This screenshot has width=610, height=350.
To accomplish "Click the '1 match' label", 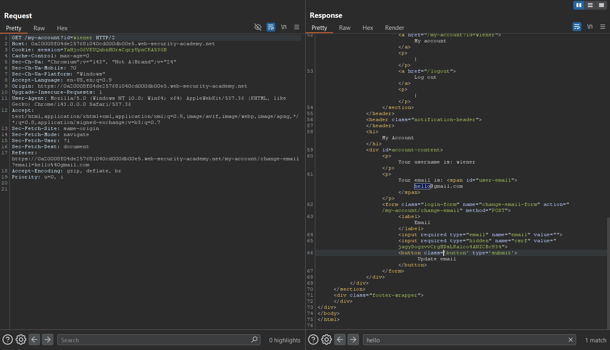I will tap(595, 340).
